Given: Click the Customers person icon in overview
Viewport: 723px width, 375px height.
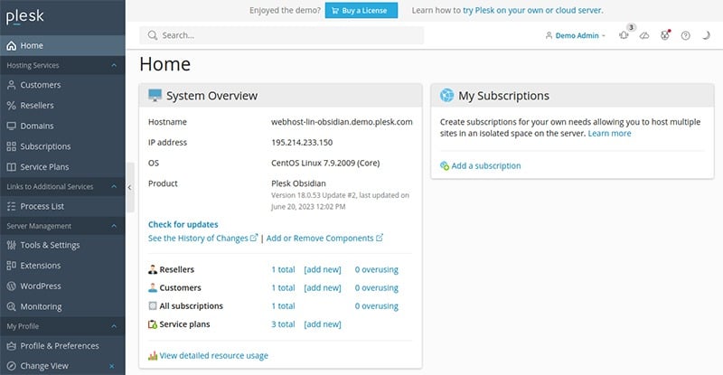Looking at the screenshot, I should 153,288.
